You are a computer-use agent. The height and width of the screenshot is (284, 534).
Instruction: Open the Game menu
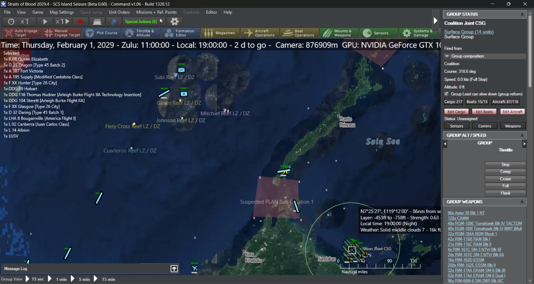tap(38, 12)
